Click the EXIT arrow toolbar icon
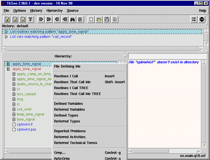Viewport: 210px width, 160px height. 194,19
